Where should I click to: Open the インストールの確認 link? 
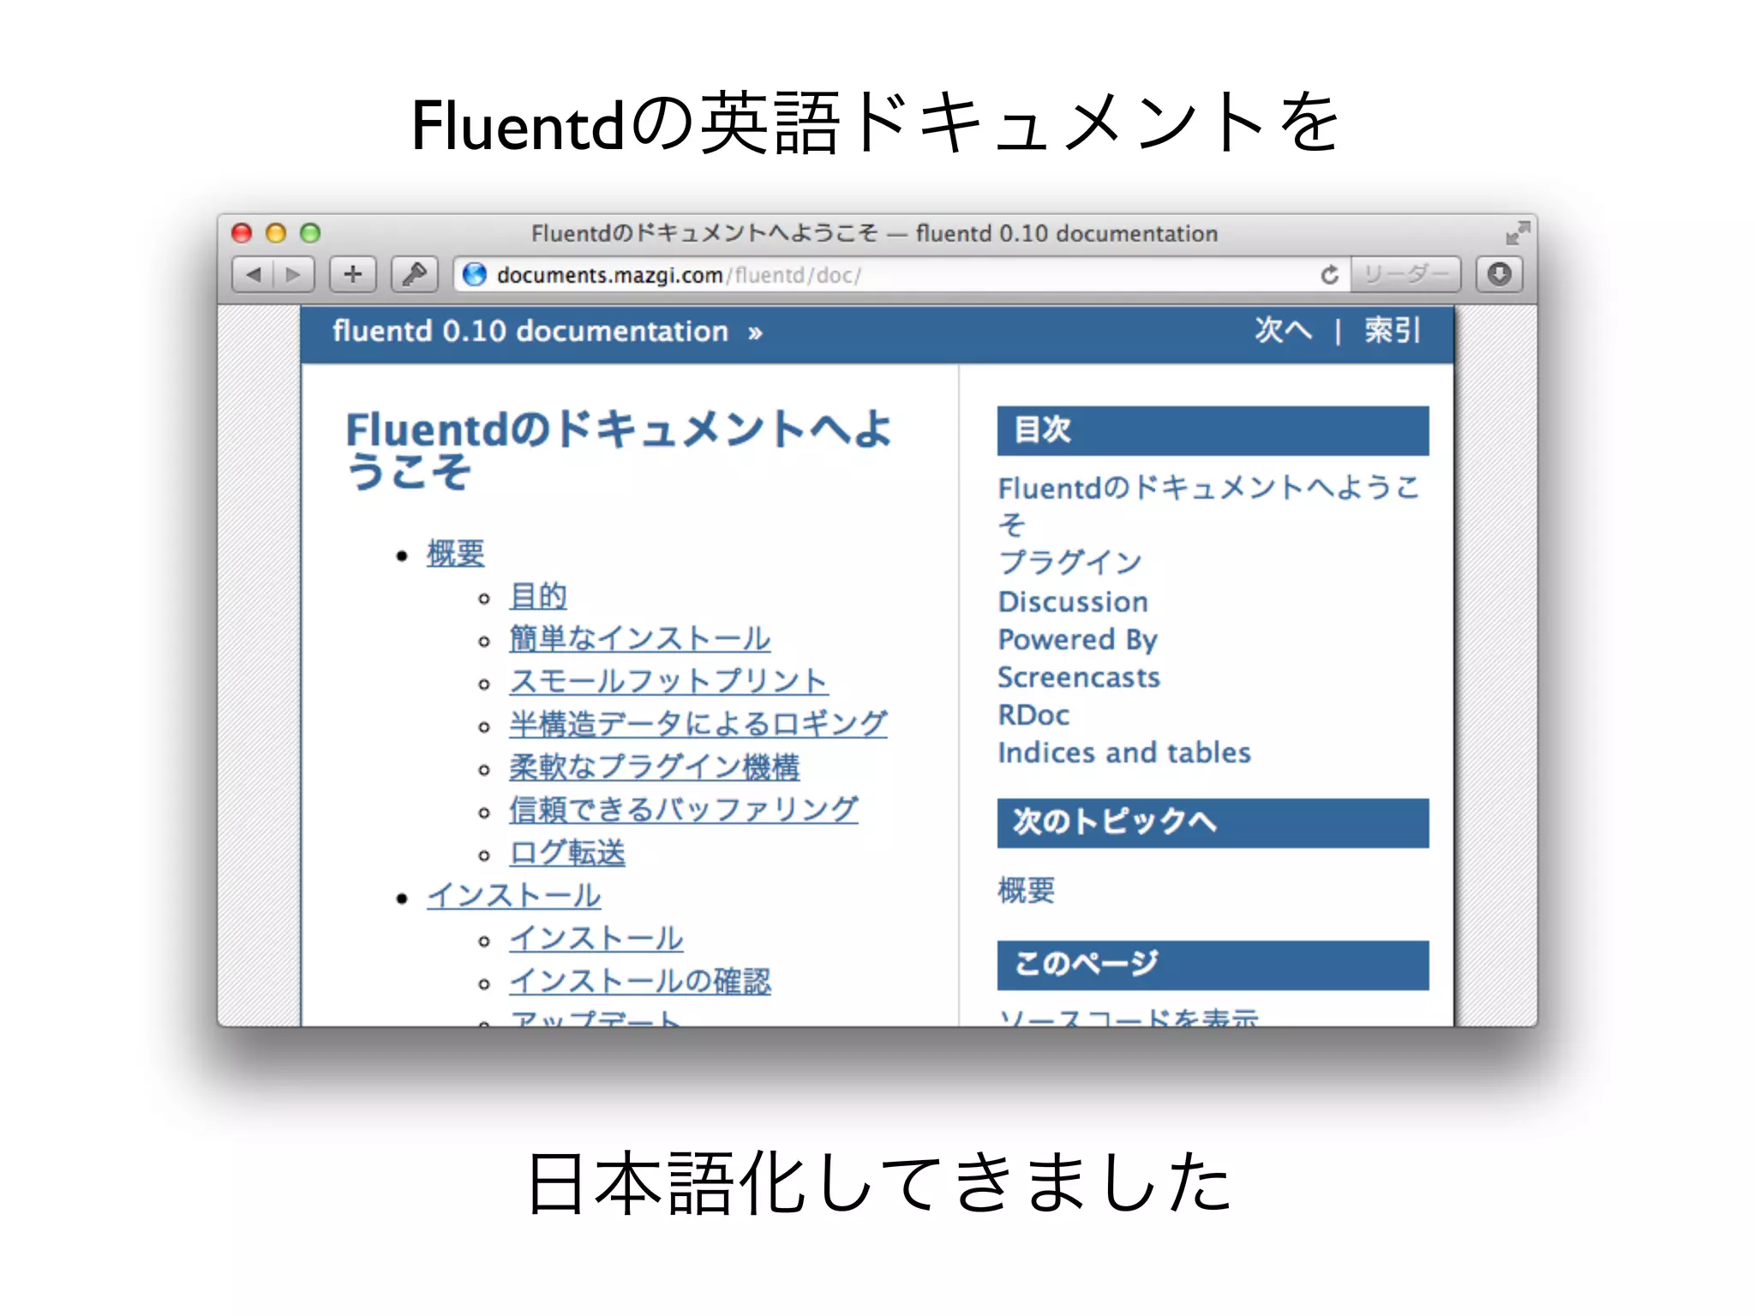[640, 982]
